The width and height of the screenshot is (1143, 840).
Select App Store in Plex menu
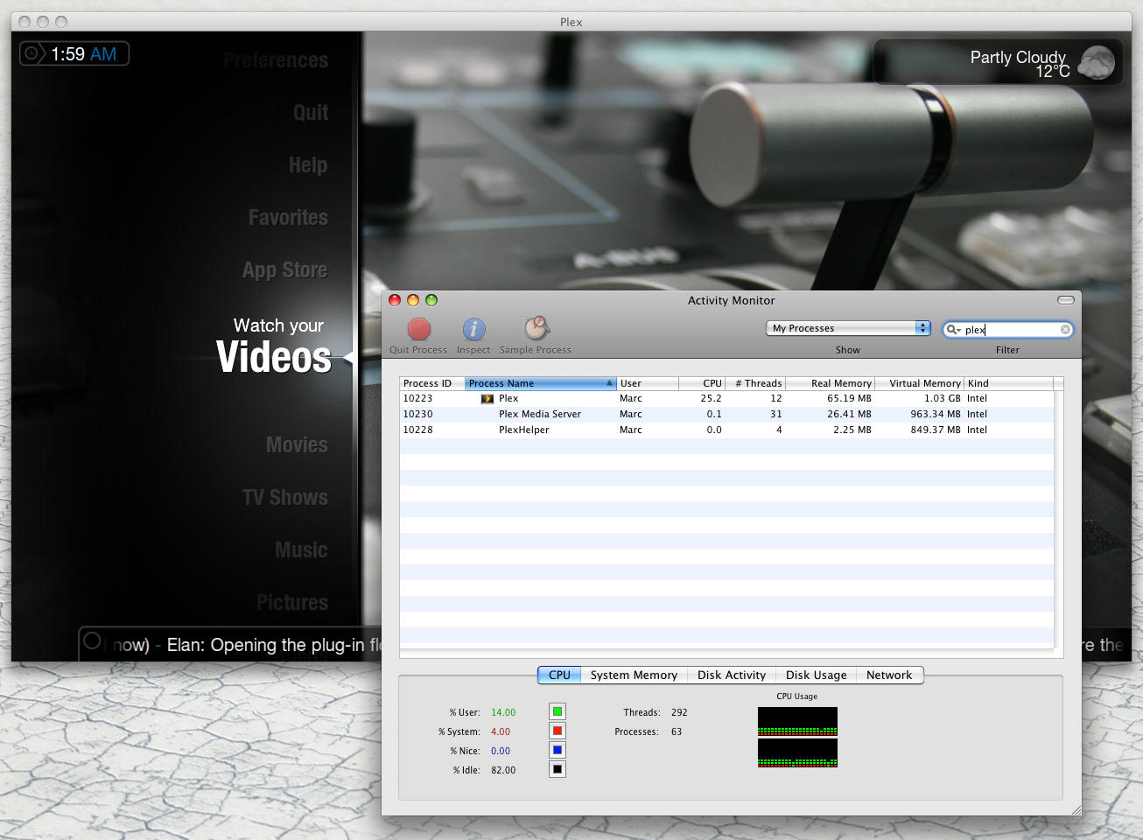[x=285, y=270]
